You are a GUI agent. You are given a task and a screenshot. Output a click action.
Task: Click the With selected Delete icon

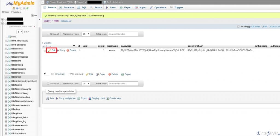click(109, 74)
